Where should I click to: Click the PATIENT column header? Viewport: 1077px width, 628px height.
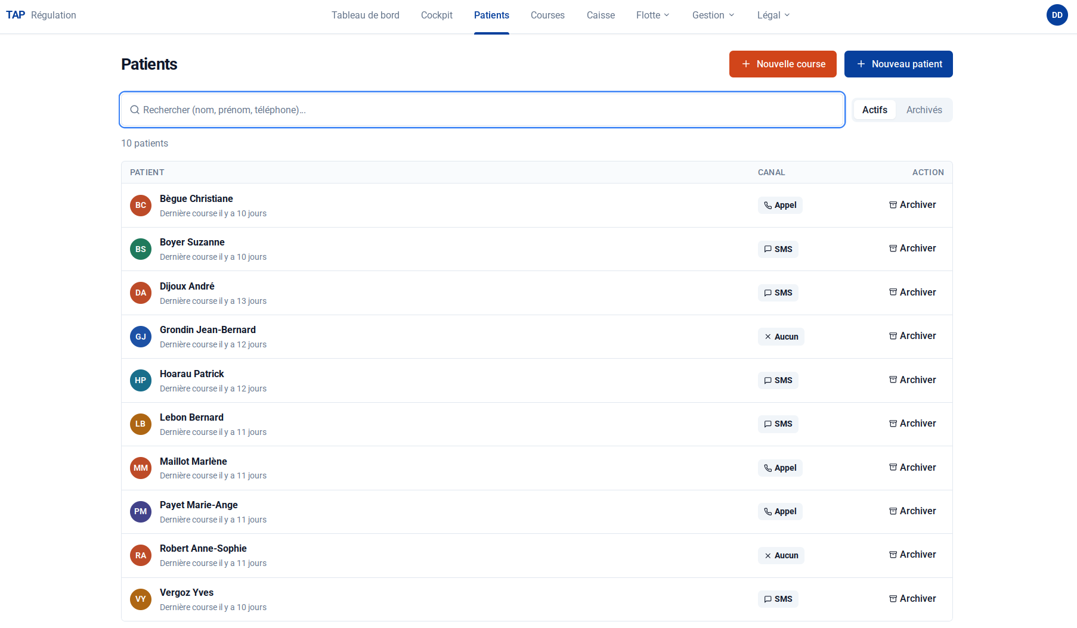pos(147,172)
